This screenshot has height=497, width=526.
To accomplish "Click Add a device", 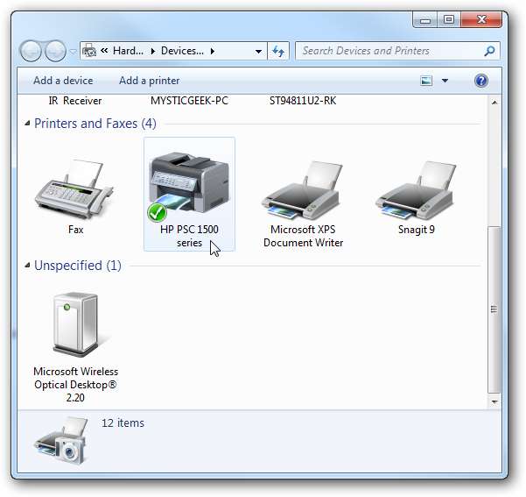I will 63,81.
